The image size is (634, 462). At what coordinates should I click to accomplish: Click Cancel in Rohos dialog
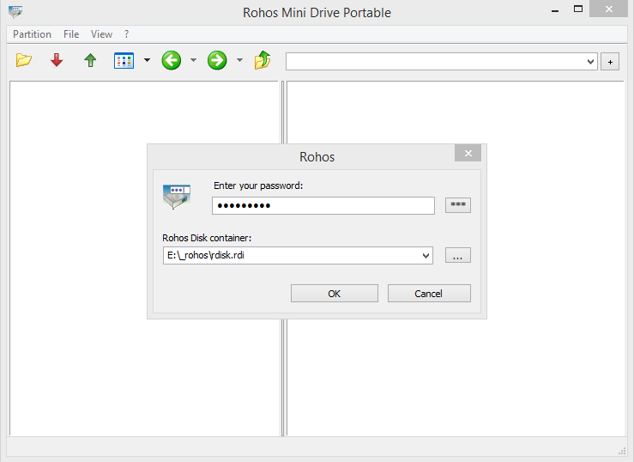(429, 294)
